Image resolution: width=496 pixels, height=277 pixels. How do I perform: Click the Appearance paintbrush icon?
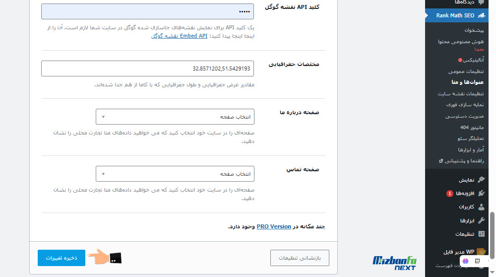coord(481,180)
